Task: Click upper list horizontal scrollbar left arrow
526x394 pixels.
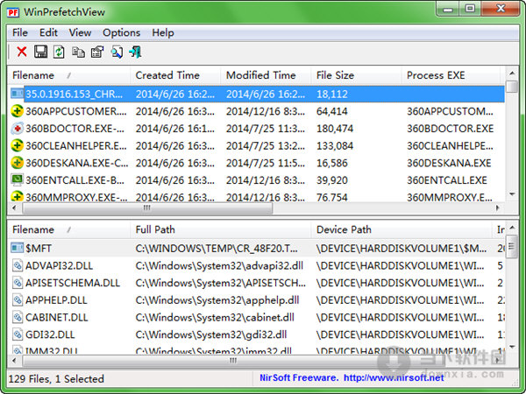Action: point(14,208)
